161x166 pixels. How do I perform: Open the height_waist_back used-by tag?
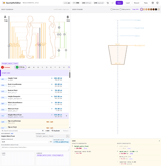pyautogui.click(x=44, y=155)
